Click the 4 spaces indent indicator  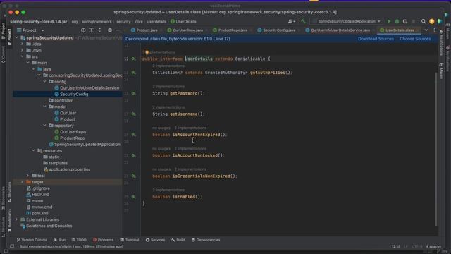point(433,246)
